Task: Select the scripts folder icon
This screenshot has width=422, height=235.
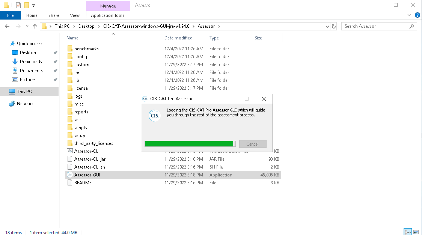Action: (x=70, y=127)
